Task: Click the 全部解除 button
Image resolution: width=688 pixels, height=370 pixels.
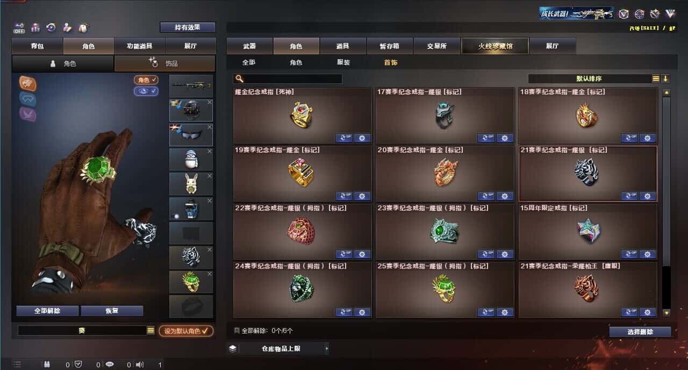Action: (x=47, y=311)
